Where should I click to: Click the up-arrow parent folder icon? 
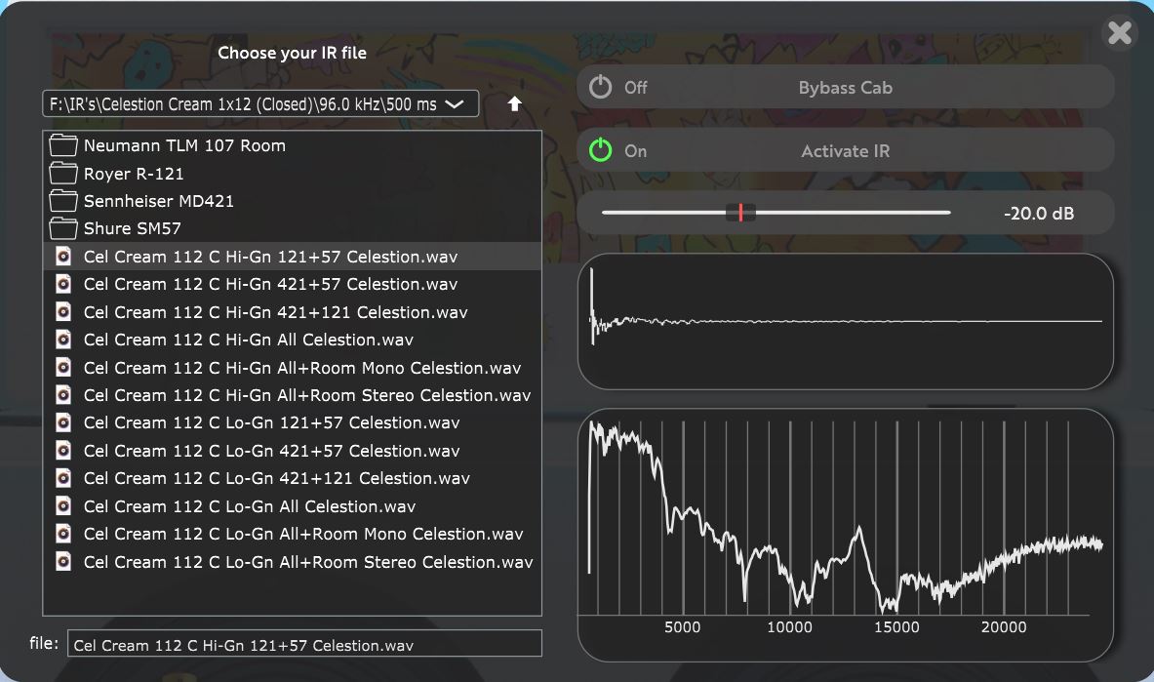click(514, 103)
